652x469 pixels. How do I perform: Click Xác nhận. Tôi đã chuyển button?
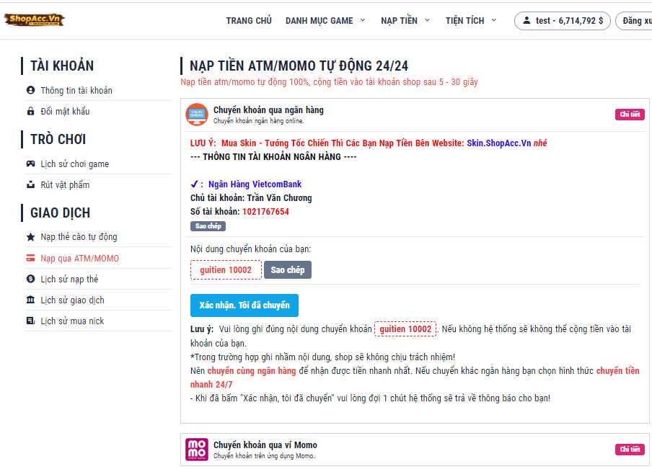[244, 305]
